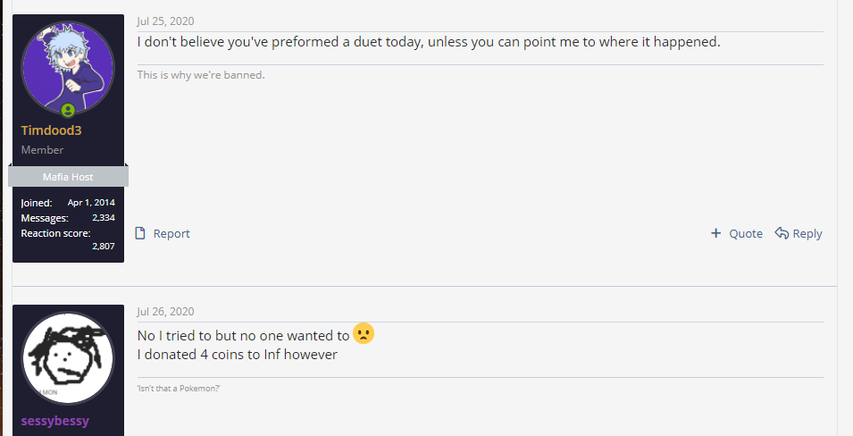This screenshot has width=853, height=436.
Task: Click the frowning face emoji
Action: [x=363, y=334]
